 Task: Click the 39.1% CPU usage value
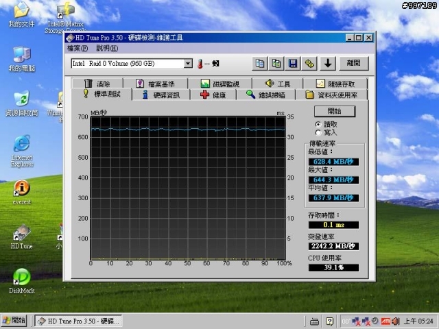point(333,267)
